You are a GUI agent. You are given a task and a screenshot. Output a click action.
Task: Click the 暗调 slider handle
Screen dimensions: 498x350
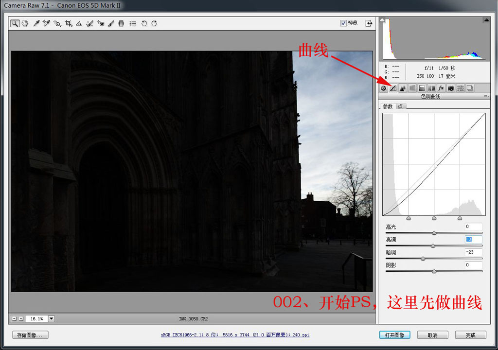[x=423, y=259]
